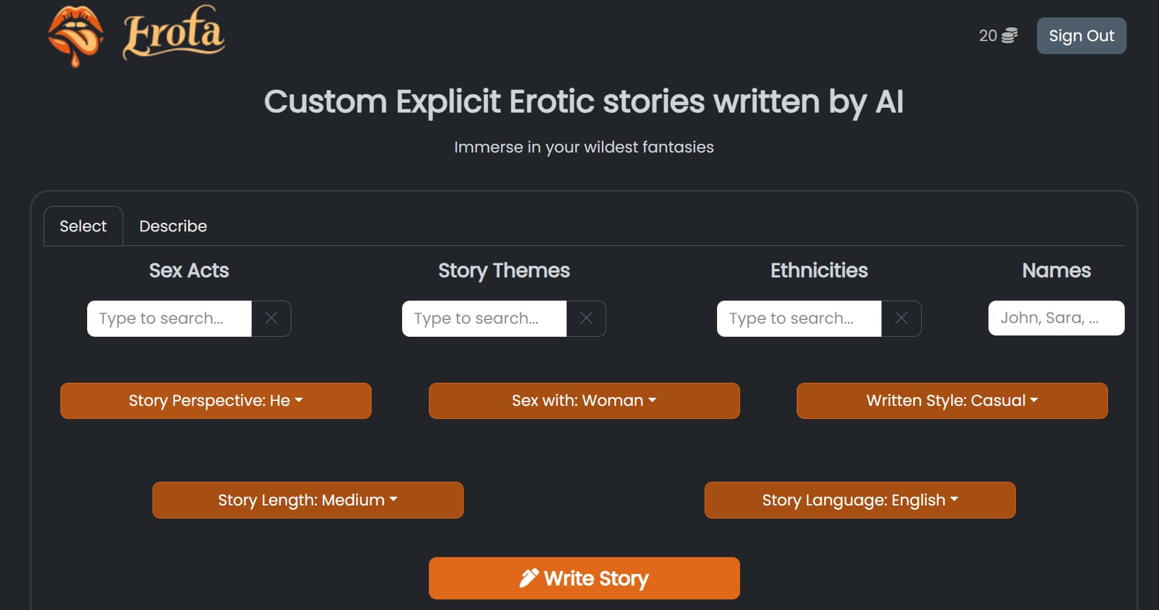Viewport: 1159px width, 610px height.
Task: Click the Sign Out button
Action: [1081, 35]
